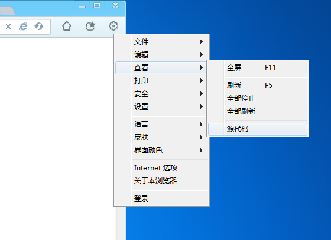Go to the home page icon
Screen dimensions: 331x240
pyautogui.click(x=67, y=26)
